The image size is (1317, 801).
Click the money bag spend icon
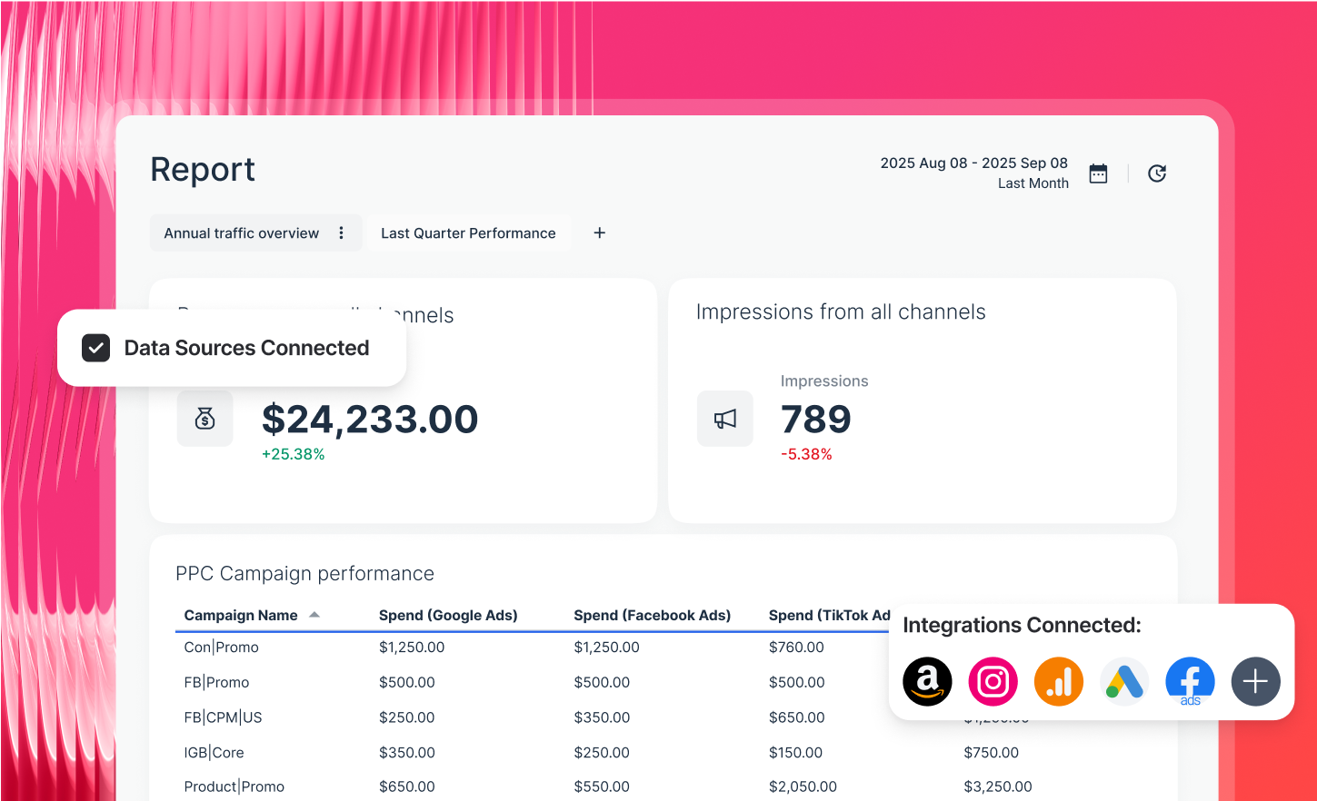point(205,418)
